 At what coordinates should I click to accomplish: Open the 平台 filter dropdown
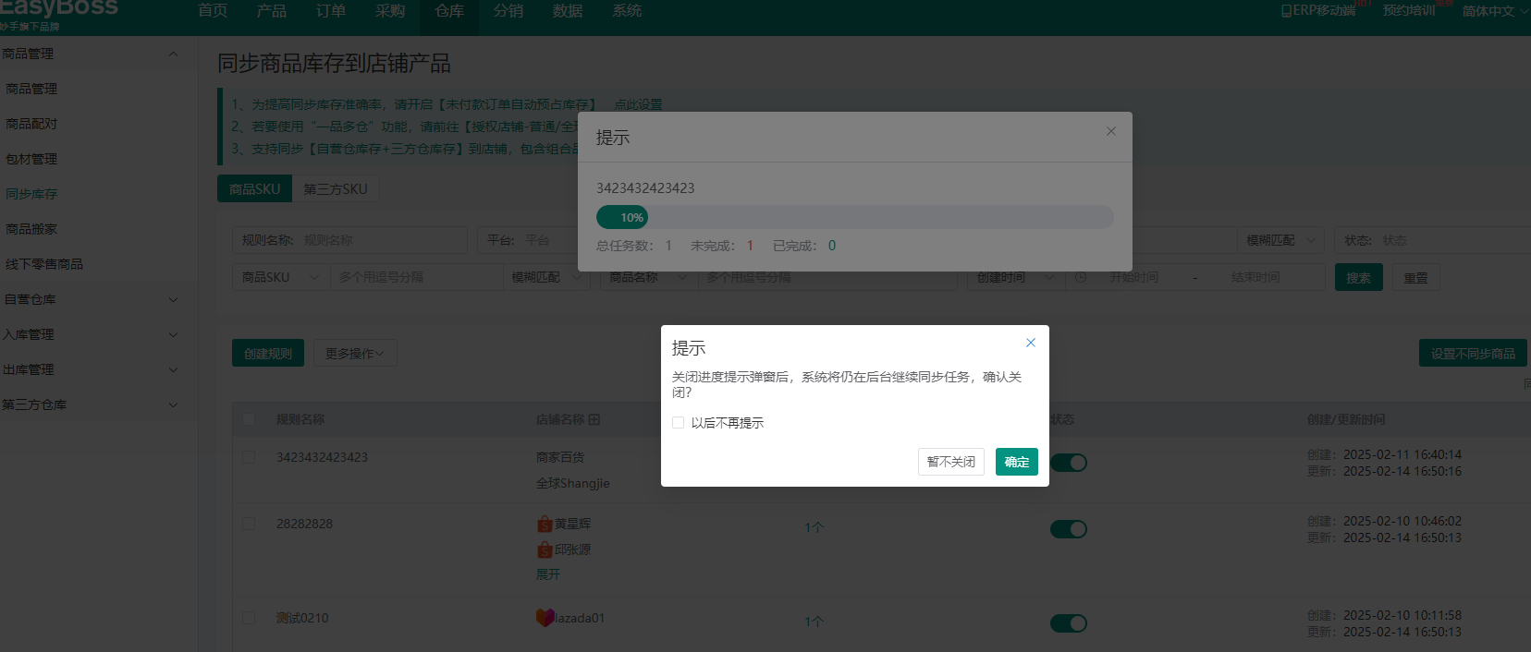(x=529, y=240)
